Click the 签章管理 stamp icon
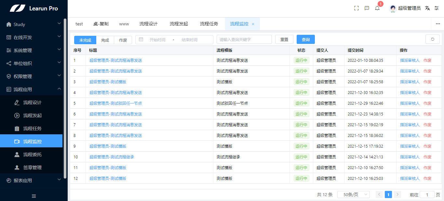 pos(17,167)
